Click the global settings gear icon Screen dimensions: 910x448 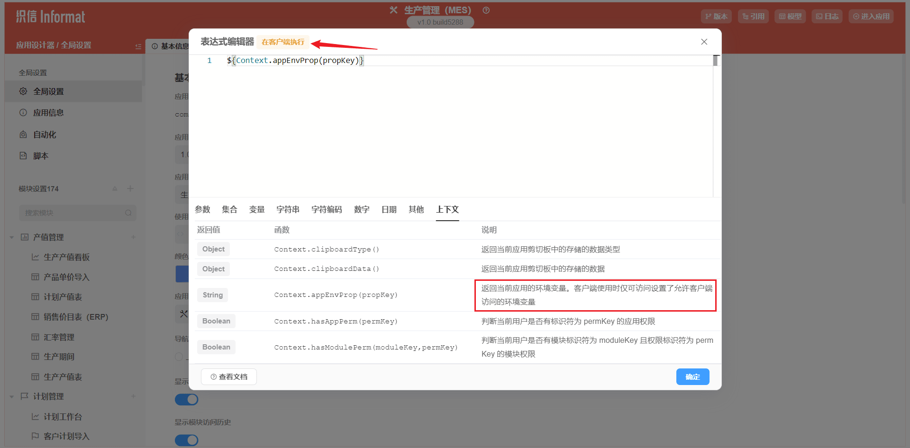coord(23,91)
